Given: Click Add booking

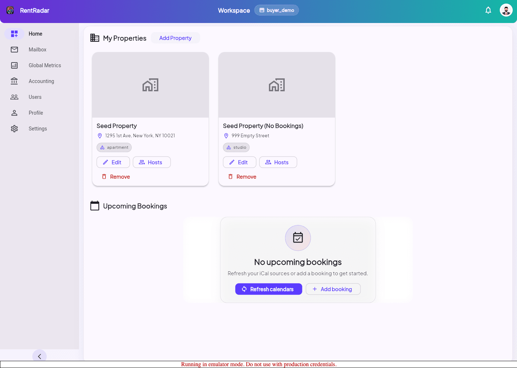Looking at the screenshot, I should [333, 289].
